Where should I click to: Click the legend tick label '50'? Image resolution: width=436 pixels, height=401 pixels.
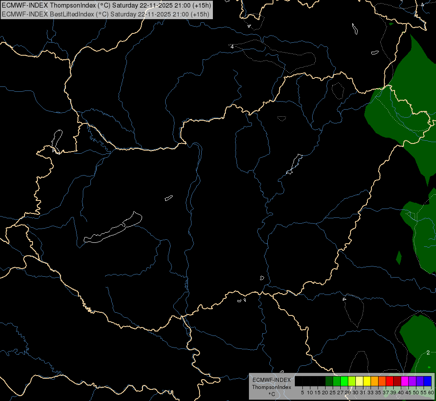[416, 393]
